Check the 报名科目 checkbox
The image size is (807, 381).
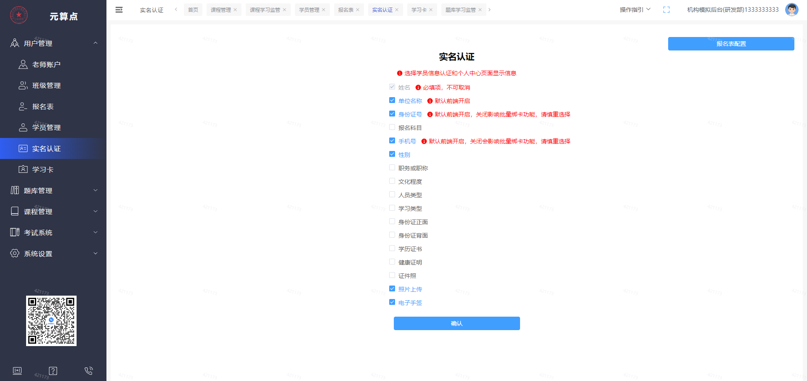pyautogui.click(x=392, y=127)
